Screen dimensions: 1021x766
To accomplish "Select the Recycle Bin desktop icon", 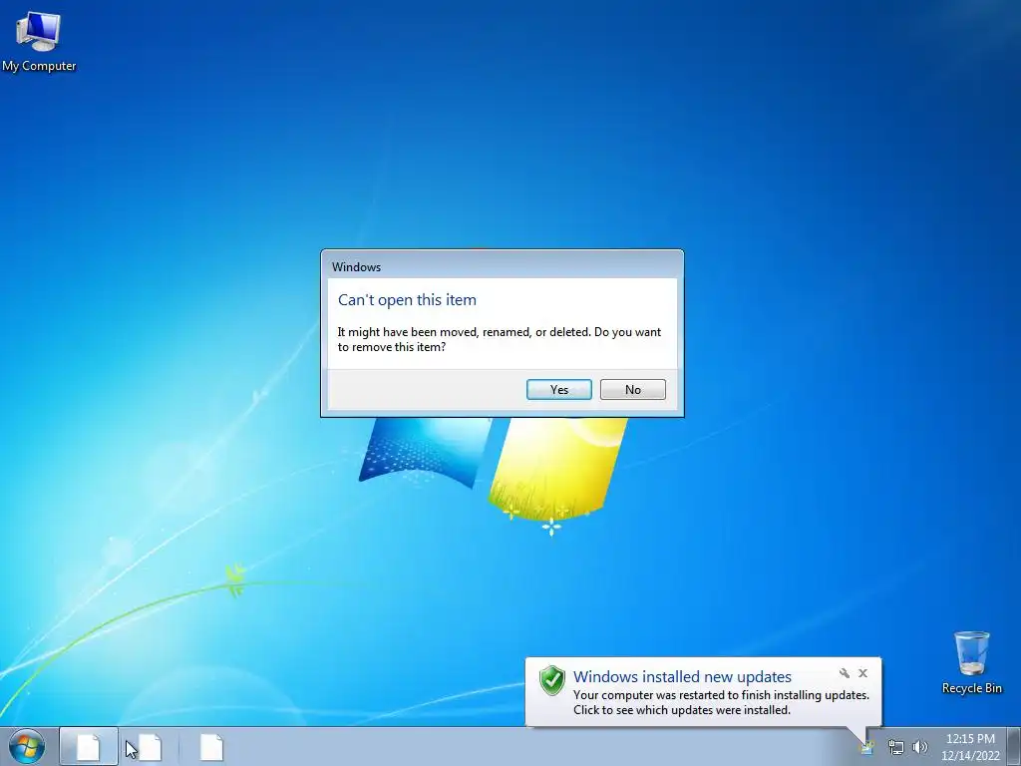I will (x=971, y=662).
